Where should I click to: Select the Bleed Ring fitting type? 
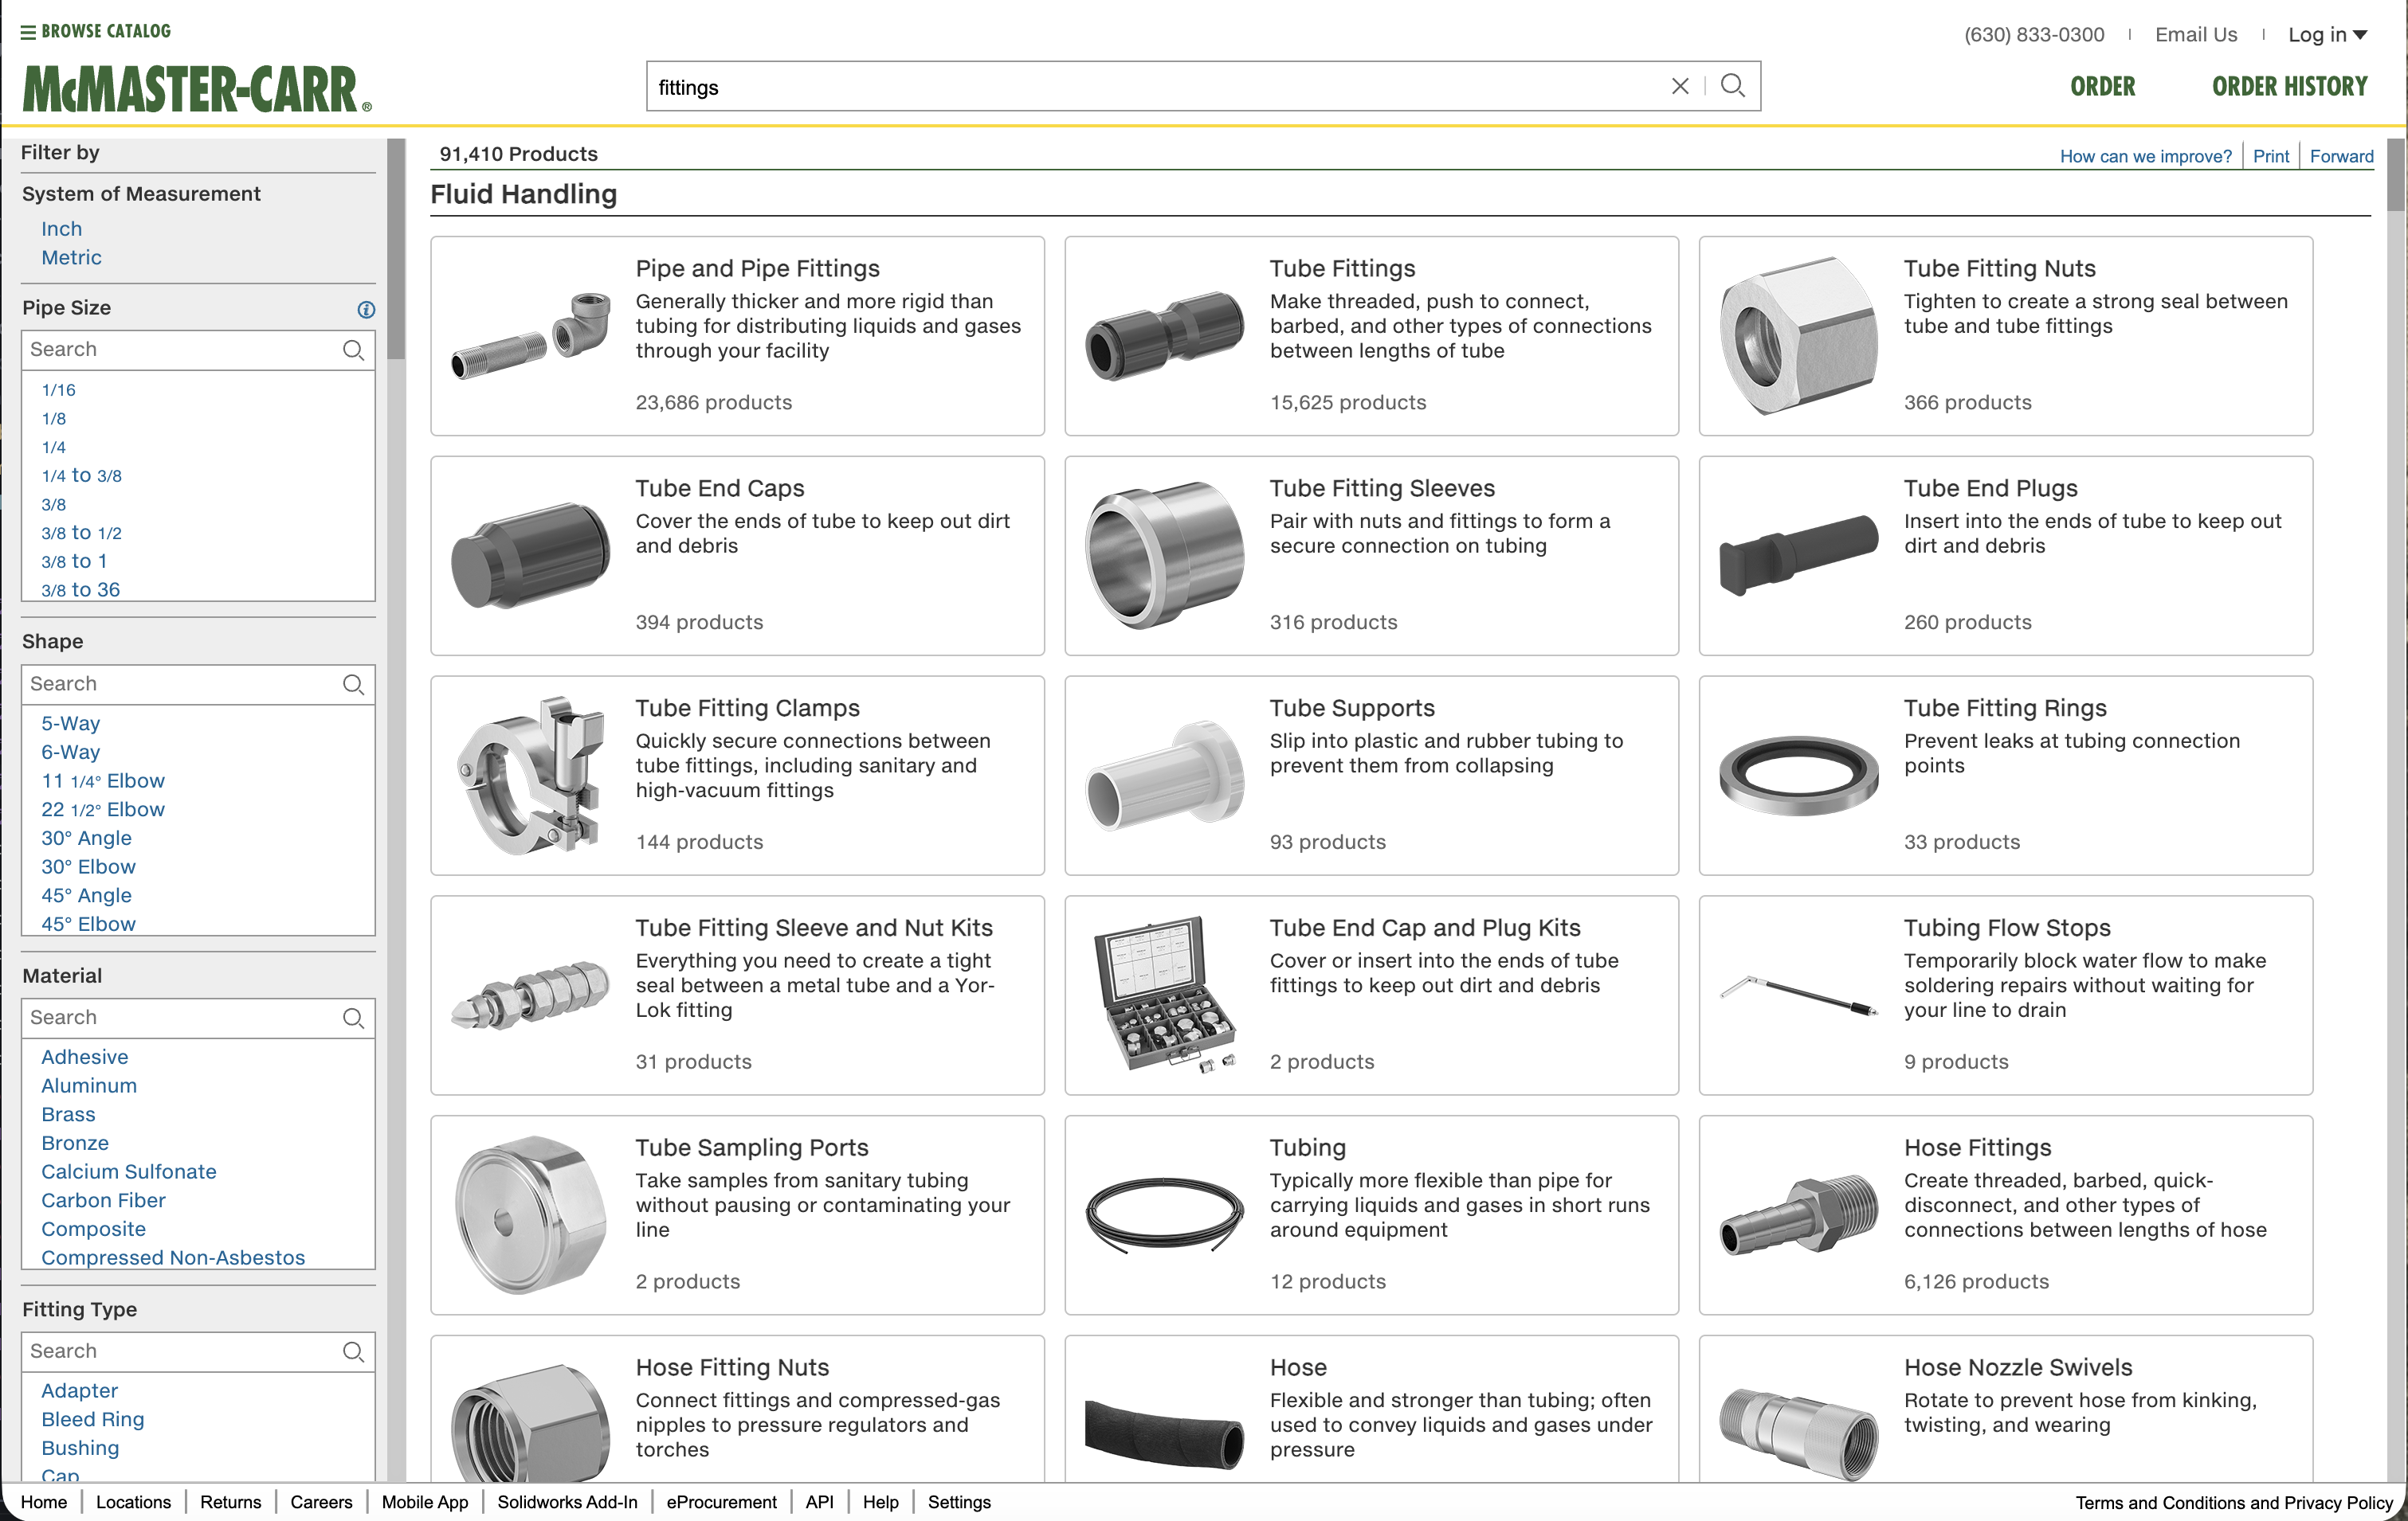click(x=92, y=1418)
